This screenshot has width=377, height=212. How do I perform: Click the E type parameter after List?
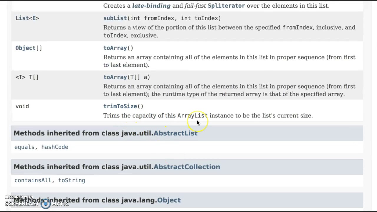coord(34,18)
